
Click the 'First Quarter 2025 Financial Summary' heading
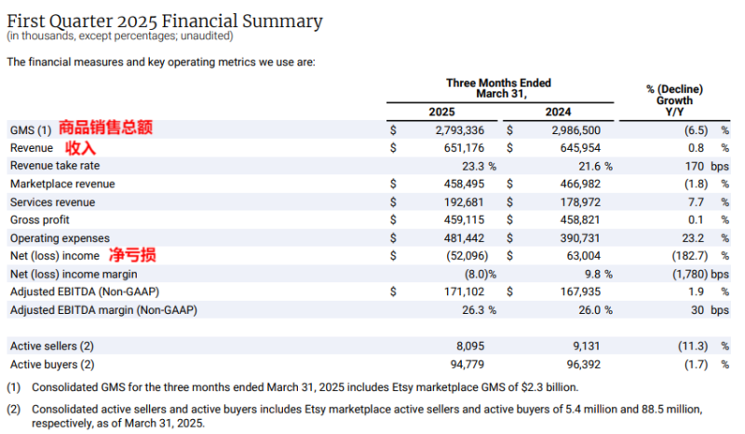(x=165, y=20)
